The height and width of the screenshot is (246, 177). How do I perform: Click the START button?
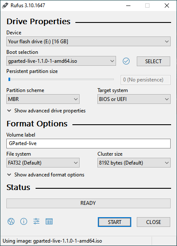coord(114,222)
